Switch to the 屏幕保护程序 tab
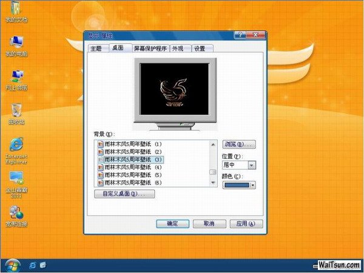Screen dimensions: 364x273 point(150,49)
